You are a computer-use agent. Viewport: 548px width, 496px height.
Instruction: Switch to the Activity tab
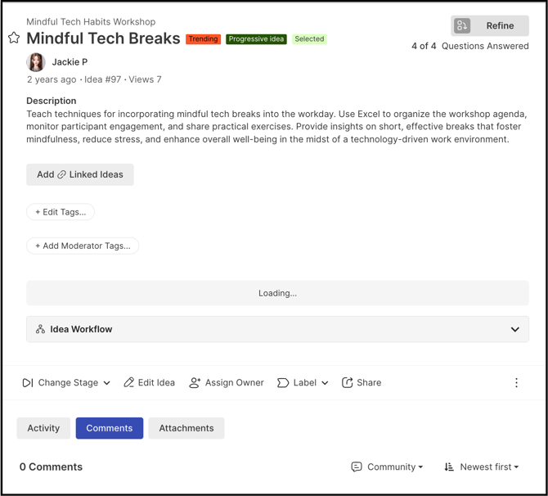43,428
